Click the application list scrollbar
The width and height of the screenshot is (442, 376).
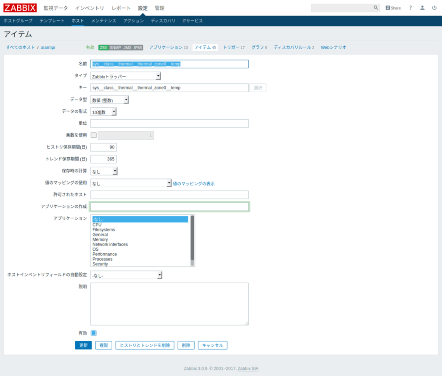tap(192, 240)
